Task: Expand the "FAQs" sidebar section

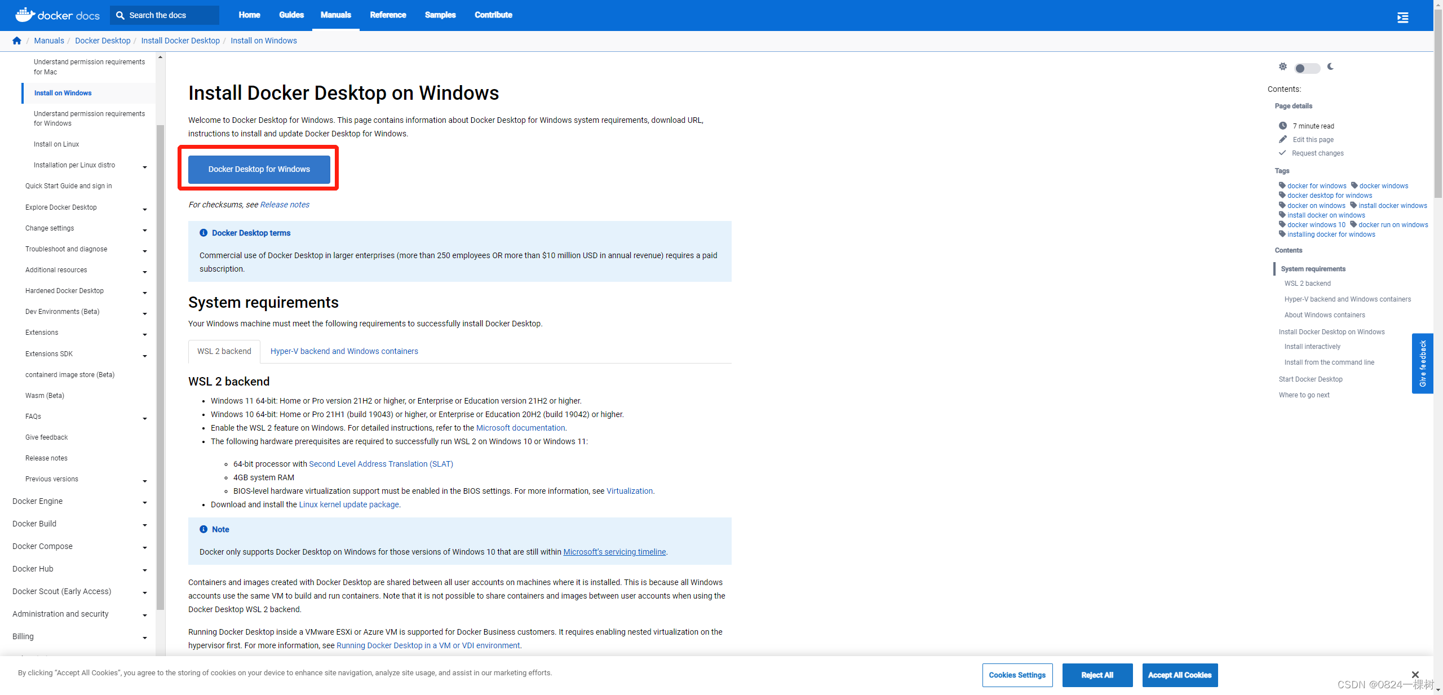Action: tap(145, 418)
